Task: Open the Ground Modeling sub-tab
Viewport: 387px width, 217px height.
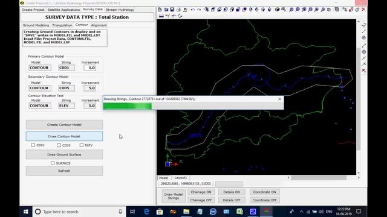Action: click(36, 25)
